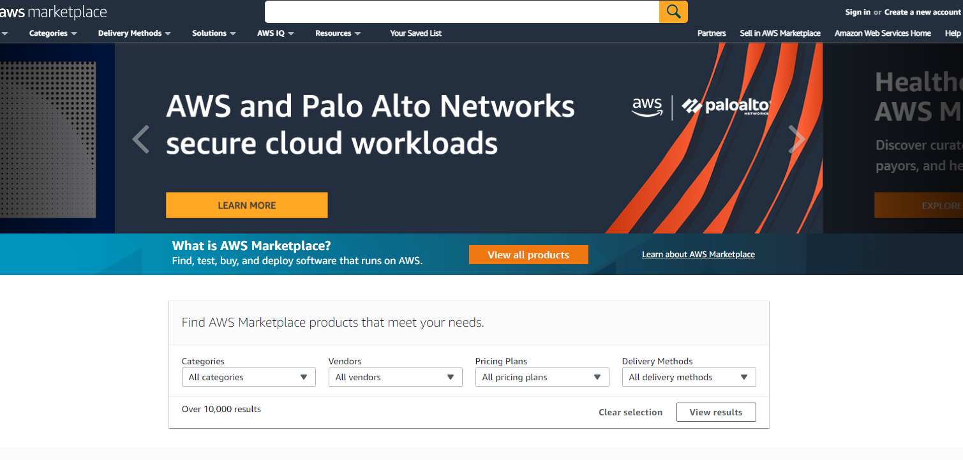963x460 pixels.
Task: Expand the Categories navigation menu
Action: 53,33
